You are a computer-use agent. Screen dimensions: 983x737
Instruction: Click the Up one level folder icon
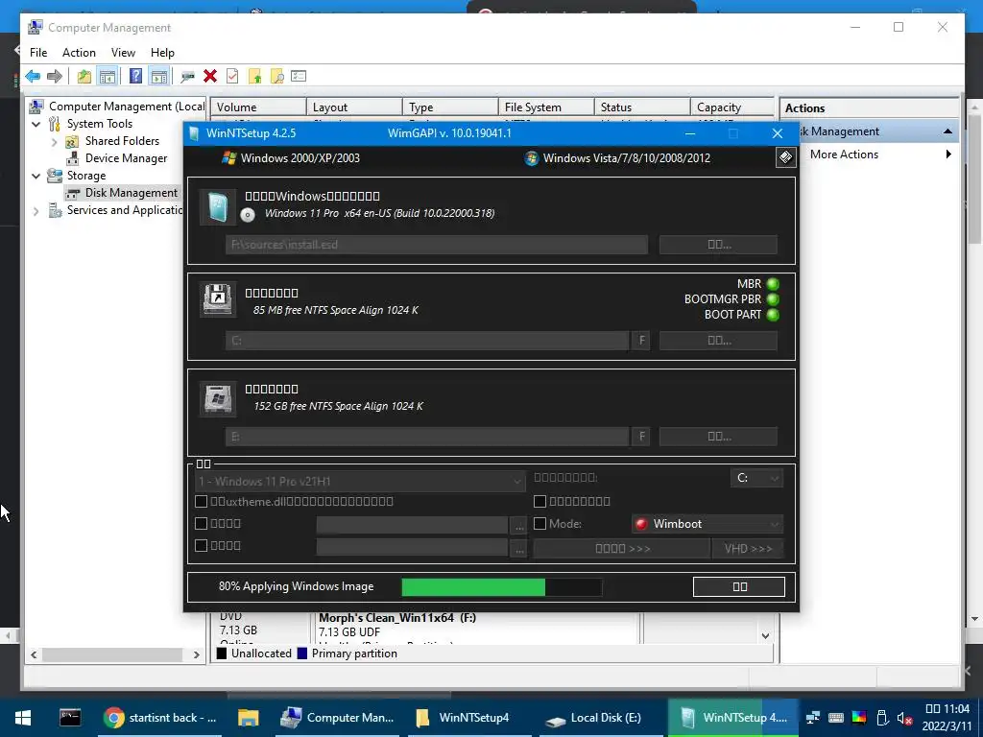pyautogui.click(x=84, y=77)
